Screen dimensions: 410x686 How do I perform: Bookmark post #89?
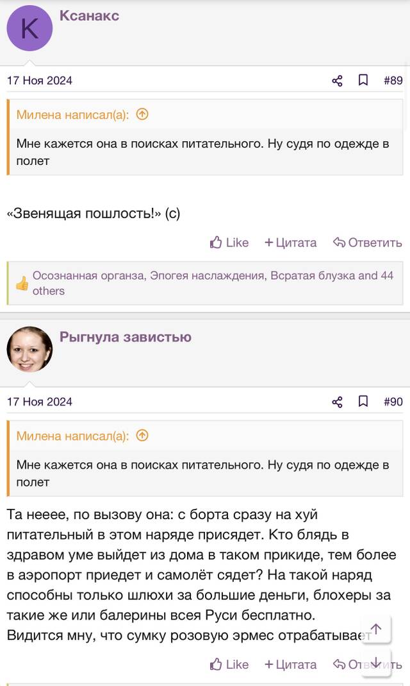pyautogui.click(x=363, y=80)
